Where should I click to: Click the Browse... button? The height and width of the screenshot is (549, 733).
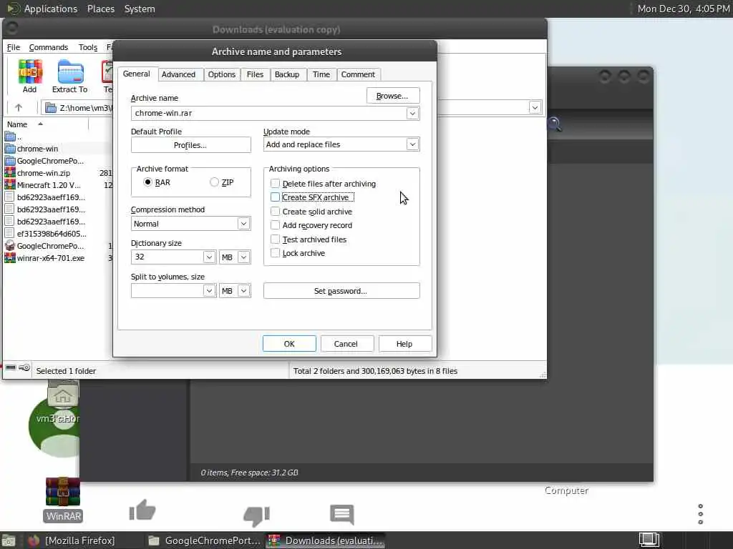pos(393,96)
